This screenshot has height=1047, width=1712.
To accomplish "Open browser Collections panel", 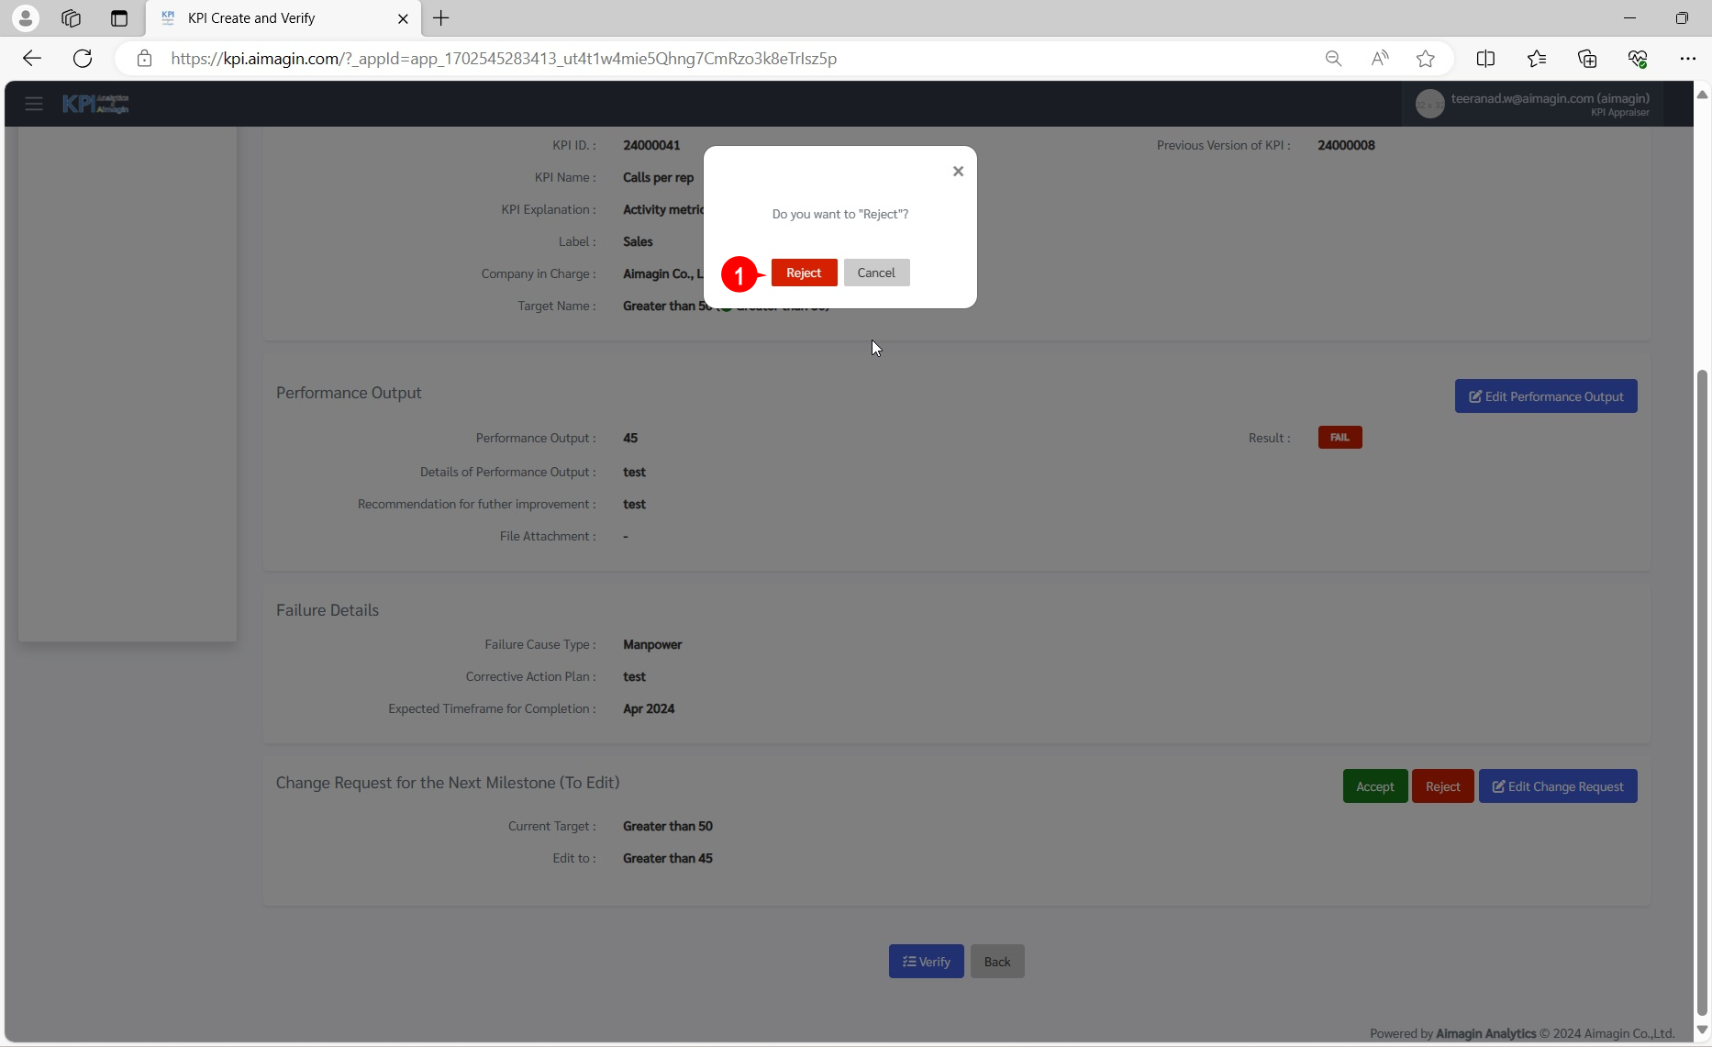I will click(1587, 59).
